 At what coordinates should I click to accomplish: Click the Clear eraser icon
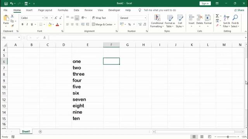[217, 25]
